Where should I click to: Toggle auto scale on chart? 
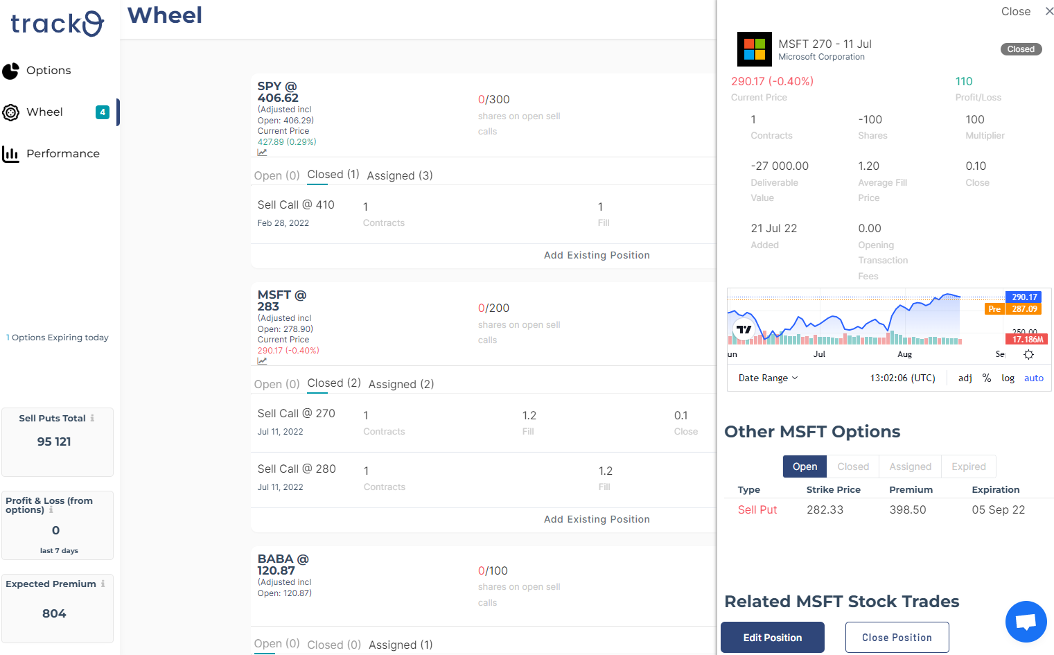tap(1033, 378)
